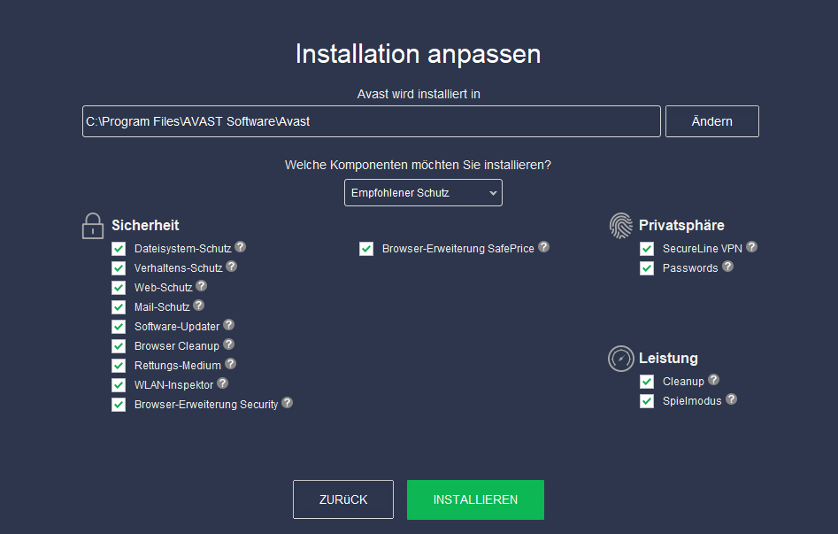The height and width of the screenshot is (534, 838).
Task: Disable the Software-Updater component
Action: (119, 327)
